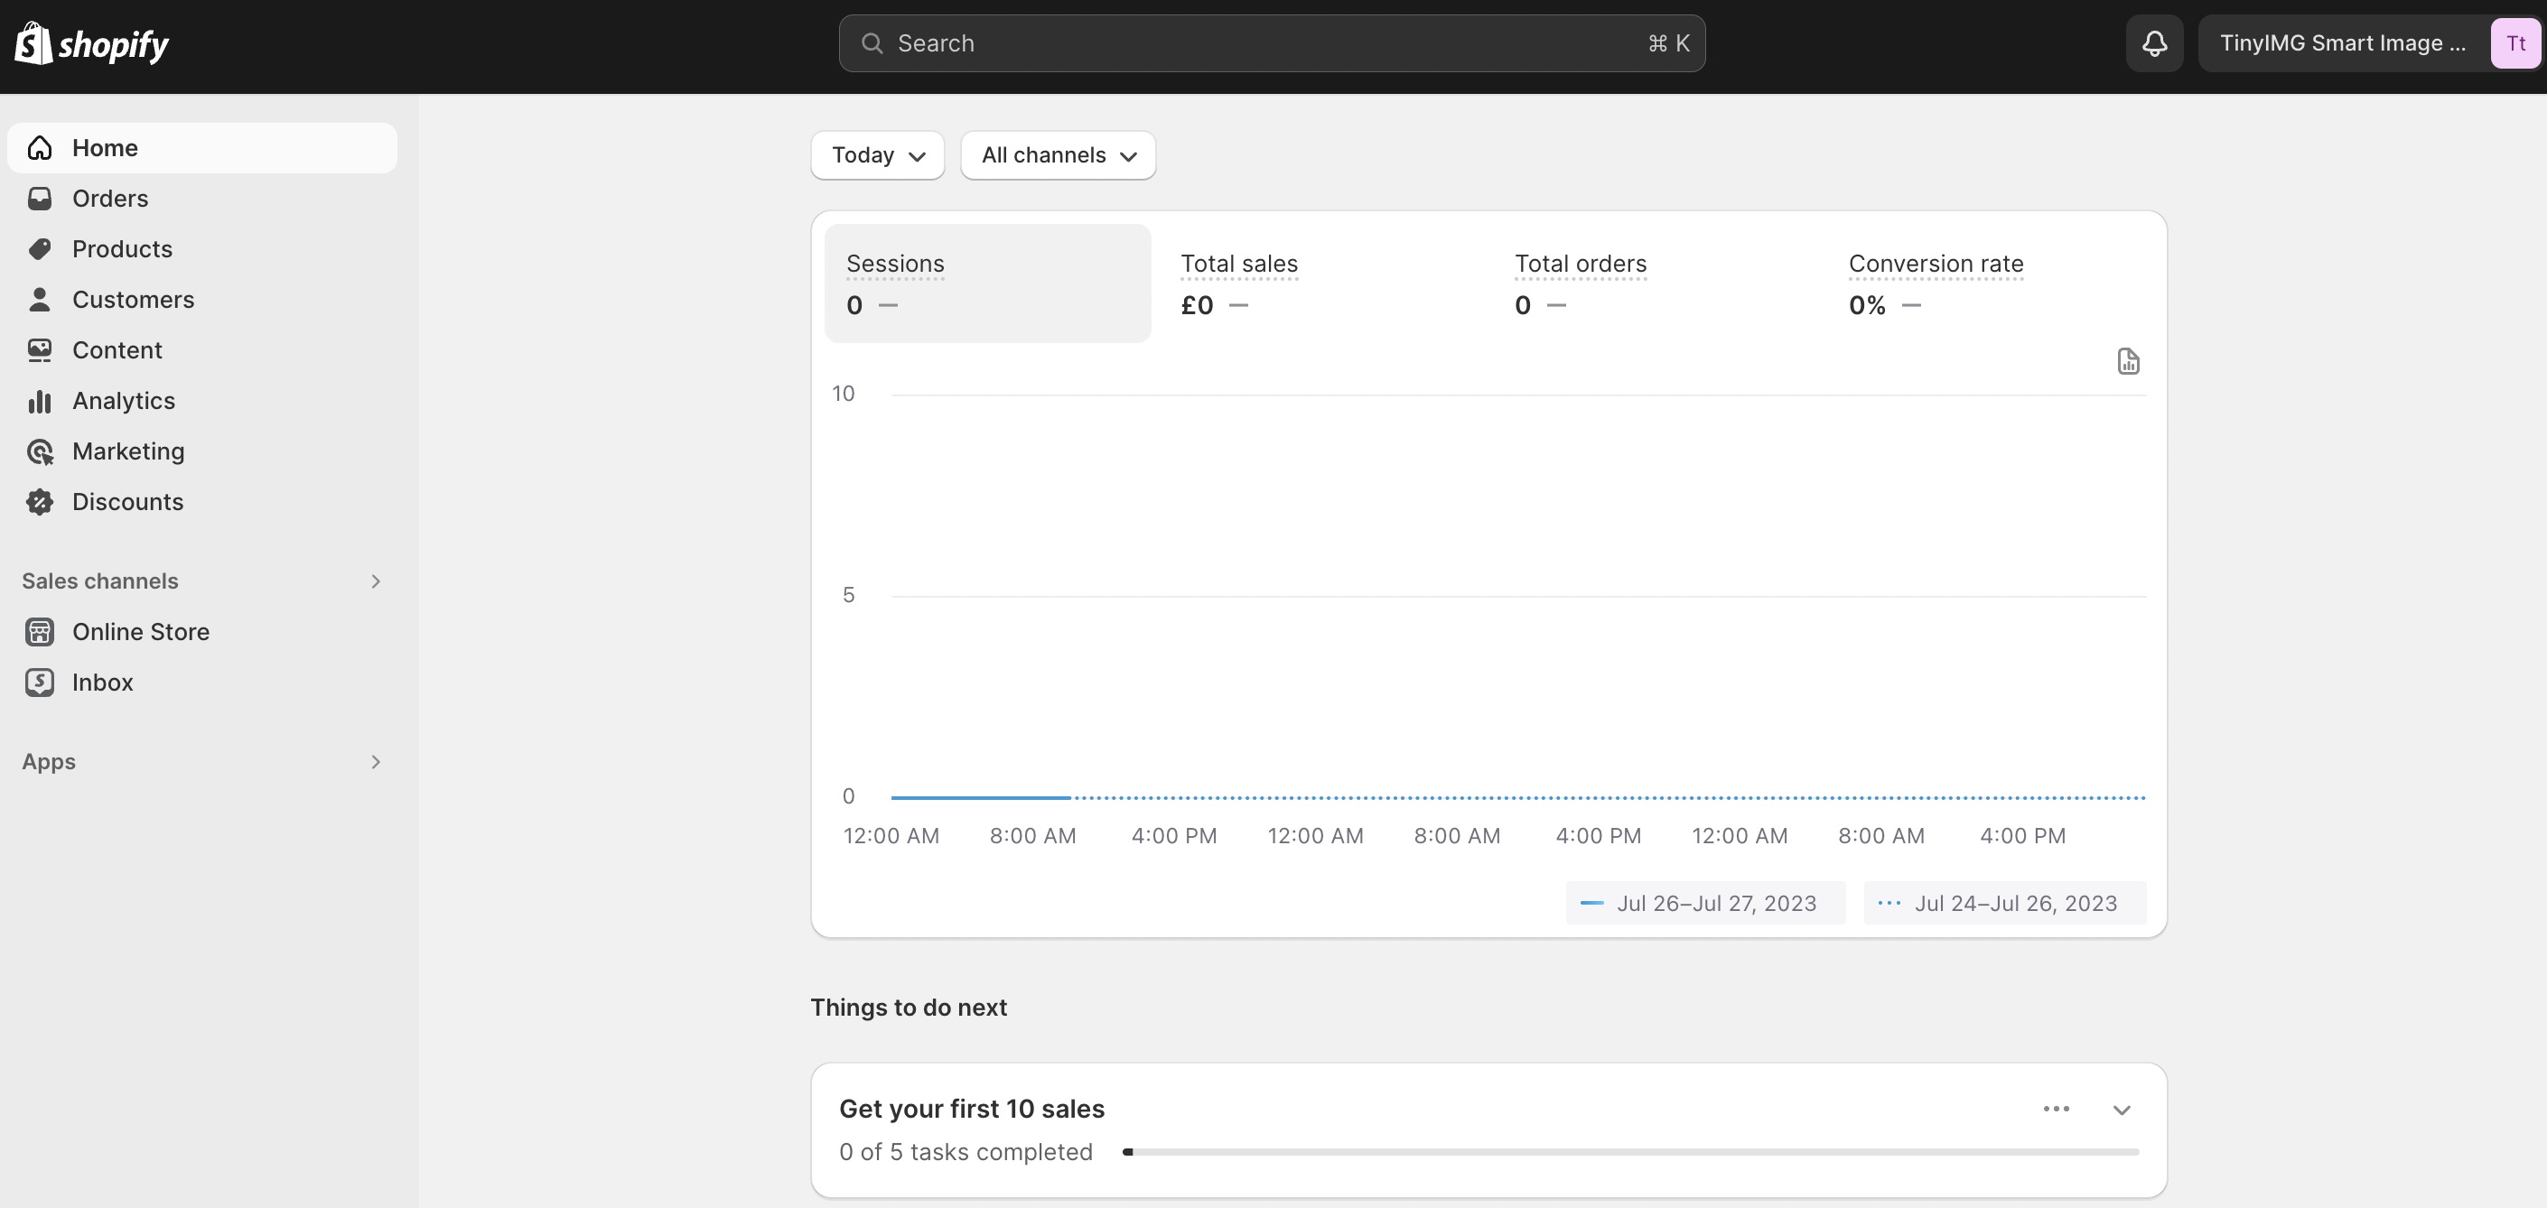Open the view report icon above chart

pos(2128,361)
